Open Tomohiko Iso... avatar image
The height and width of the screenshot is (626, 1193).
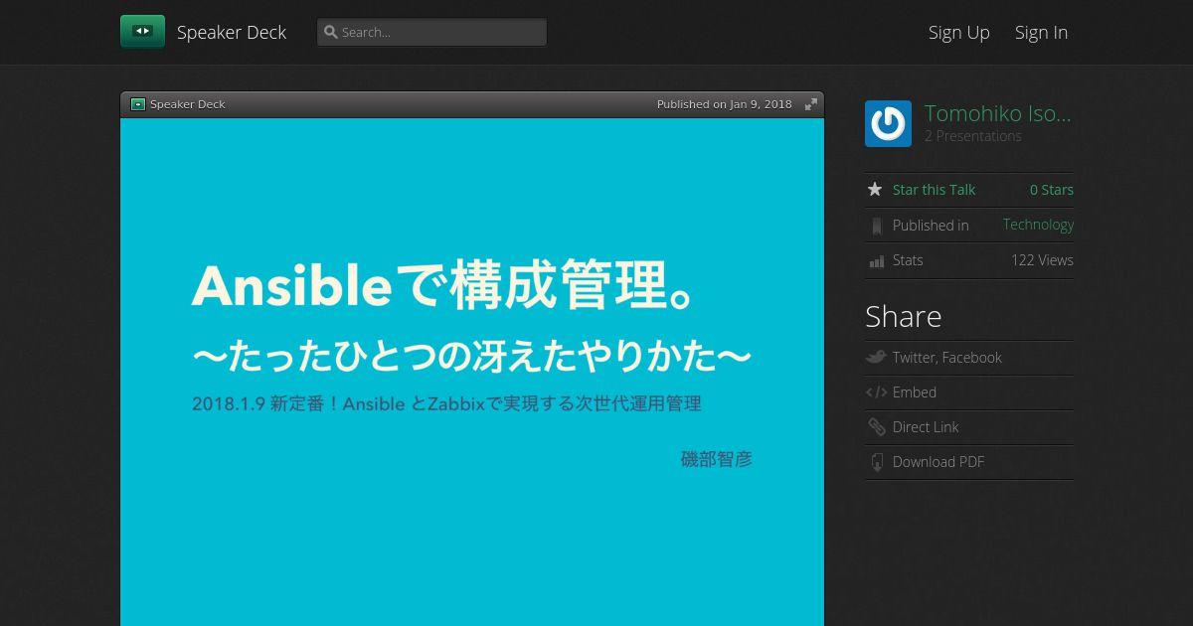pos(888,124)
